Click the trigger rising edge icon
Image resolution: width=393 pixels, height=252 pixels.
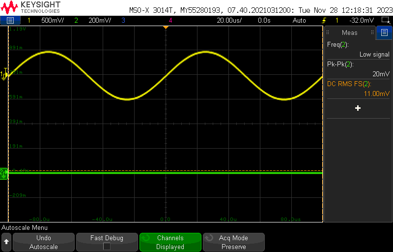tap(324, 20)
